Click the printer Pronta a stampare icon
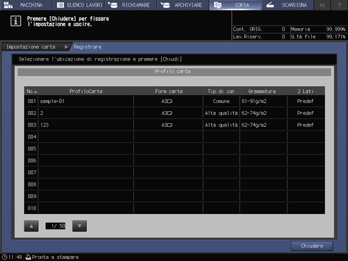The height and width of the screenshot is (261, 348). (28, 257)
